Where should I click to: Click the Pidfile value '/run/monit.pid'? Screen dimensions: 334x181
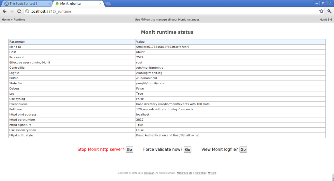point(146,78)
